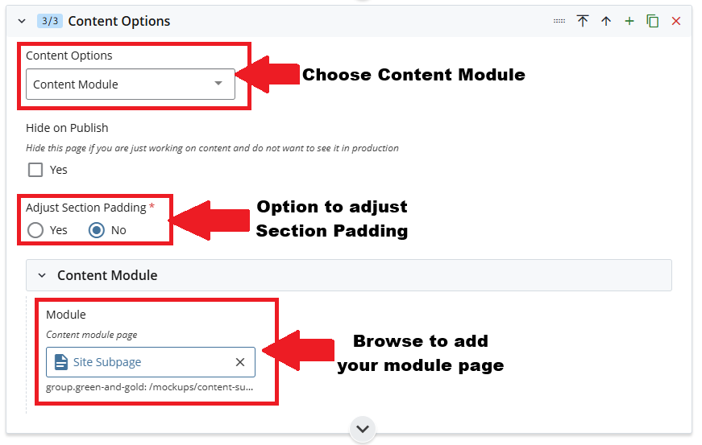Click the round down-chevron button at bottom
Image resolution: width=702 pixels, height=445 pixels.
point(363,429)
